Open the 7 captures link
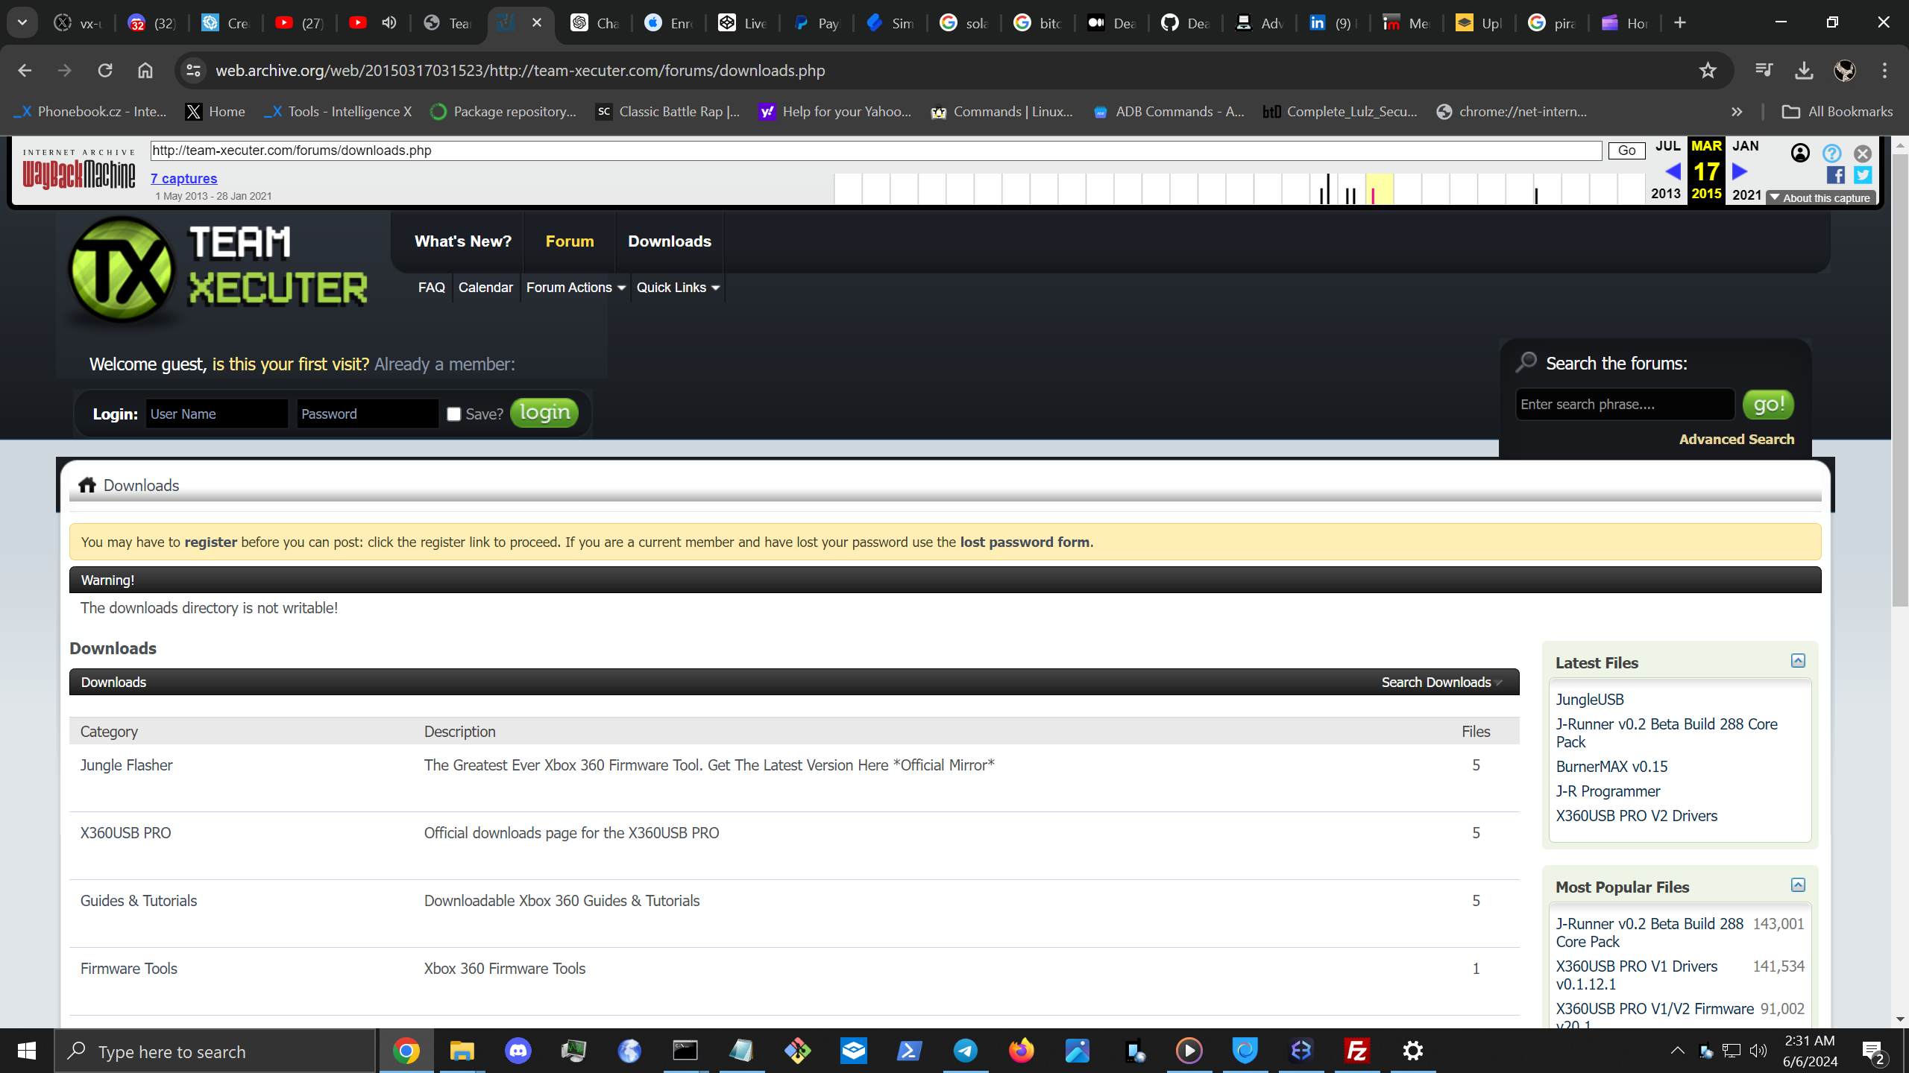 click(183, 179)
